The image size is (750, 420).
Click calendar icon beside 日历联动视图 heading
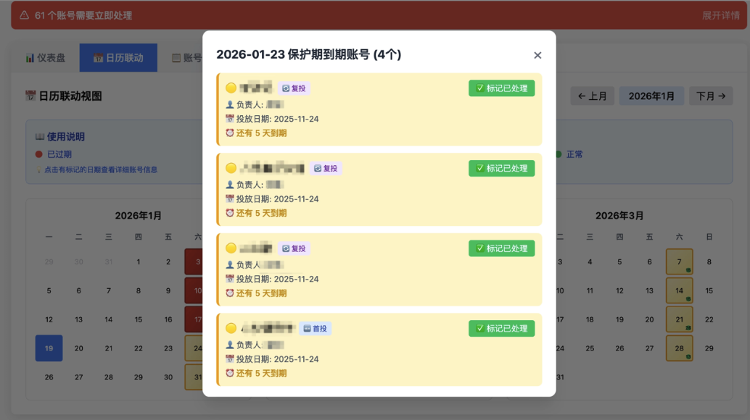tap(30, 95)
